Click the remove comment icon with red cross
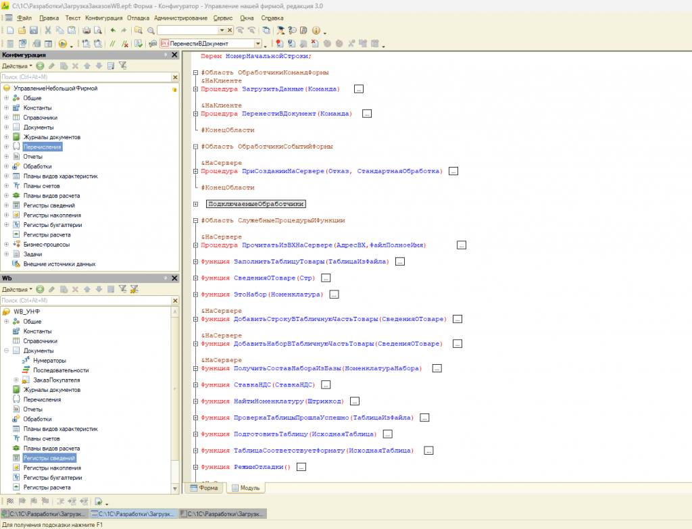The width and height of the screenshot is (692, 529). (x=125, y=44)
